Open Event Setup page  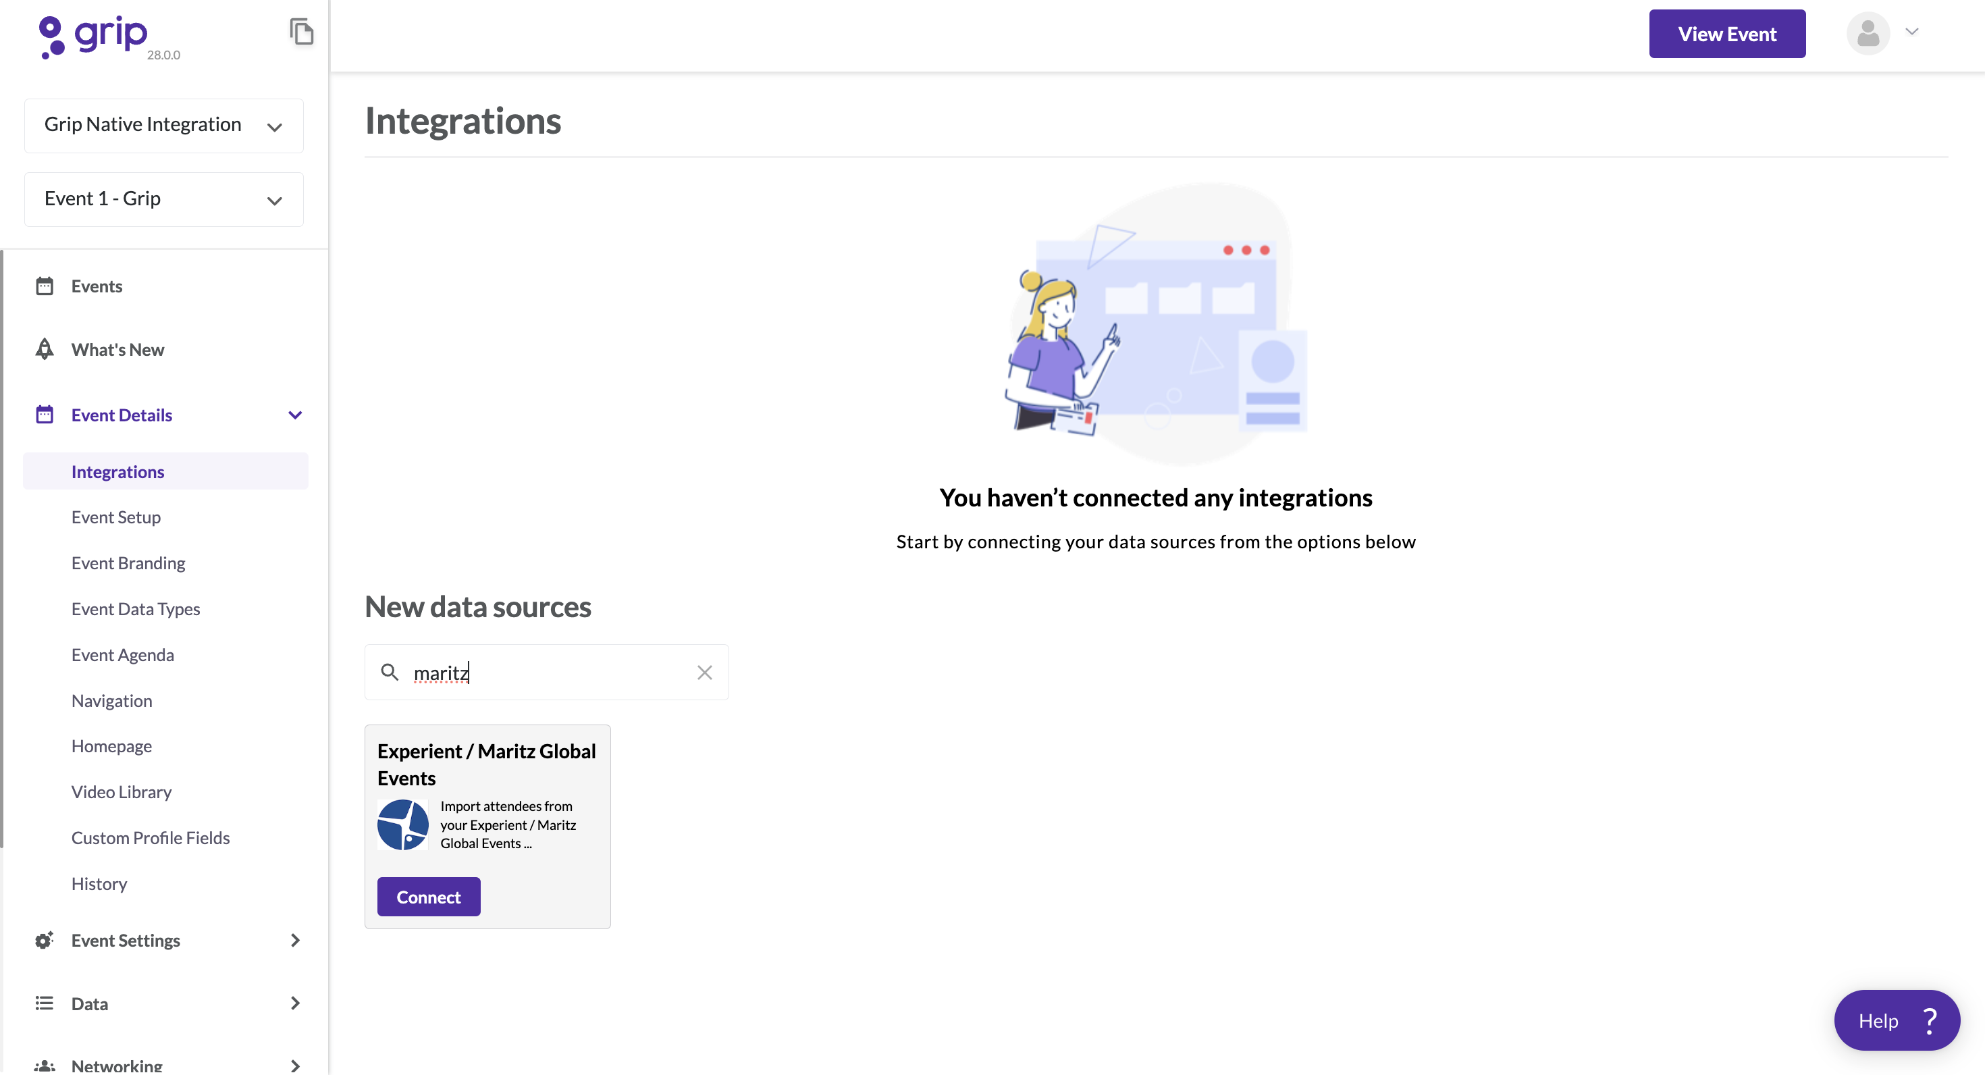tap(115, 517)
